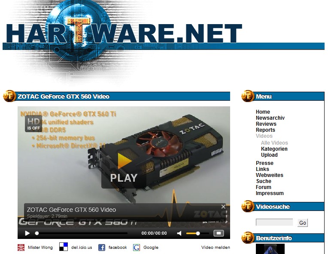Screen dimensions: 328x254
Task: Click the ZOTAC GeForce GTX 560 Video heading
Action: click(x=64, y=96)
